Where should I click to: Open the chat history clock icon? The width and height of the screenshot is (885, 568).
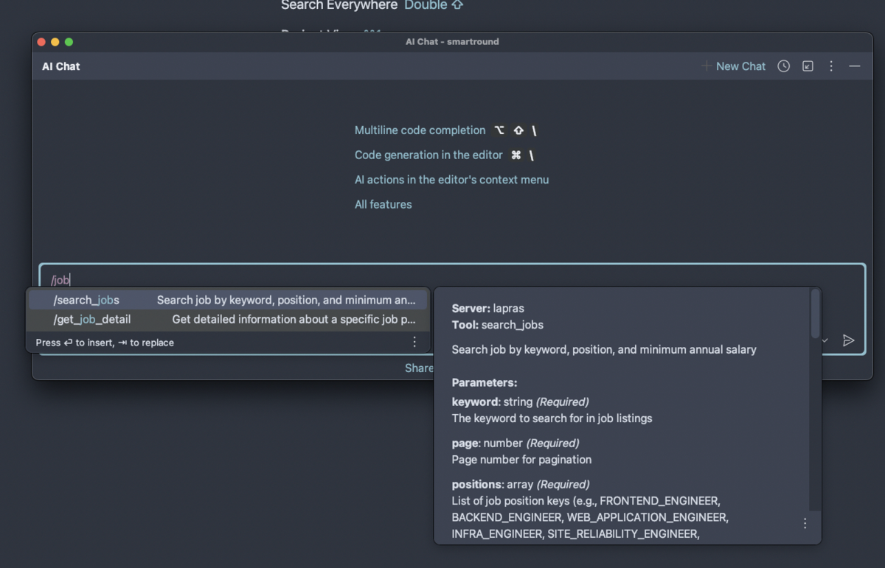pos(783,66)
